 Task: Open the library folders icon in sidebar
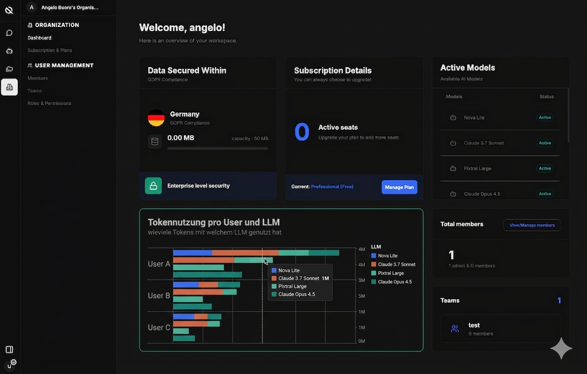pos(9,69)
